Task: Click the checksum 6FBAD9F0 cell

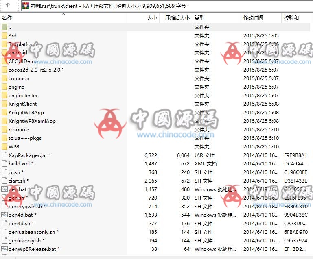Action: pos(295,232)
